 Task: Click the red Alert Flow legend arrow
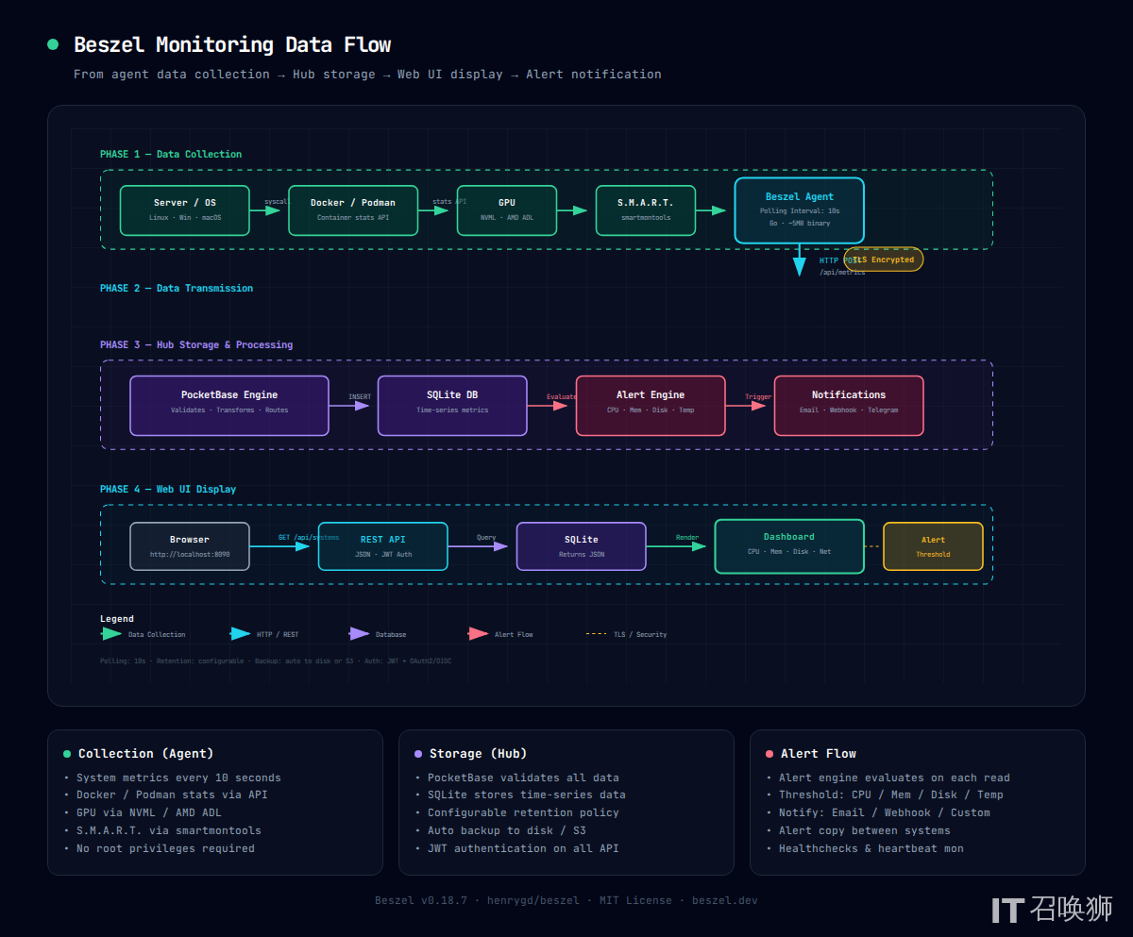(x=479, y=634)
